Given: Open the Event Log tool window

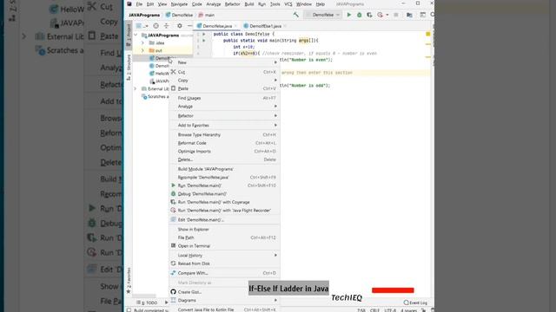Looking at the screenshot, I should coord(415,302).
